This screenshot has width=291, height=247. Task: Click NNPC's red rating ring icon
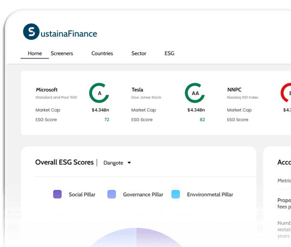[286, 93]
